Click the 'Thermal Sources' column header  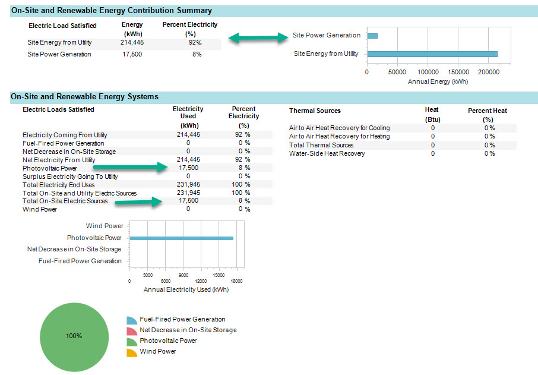(315, 111)
